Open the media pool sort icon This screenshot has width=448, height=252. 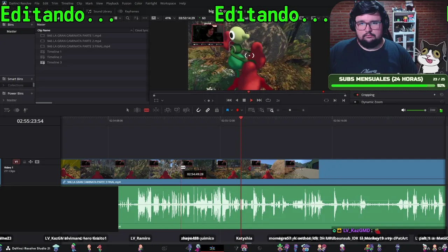pos(136,18)
